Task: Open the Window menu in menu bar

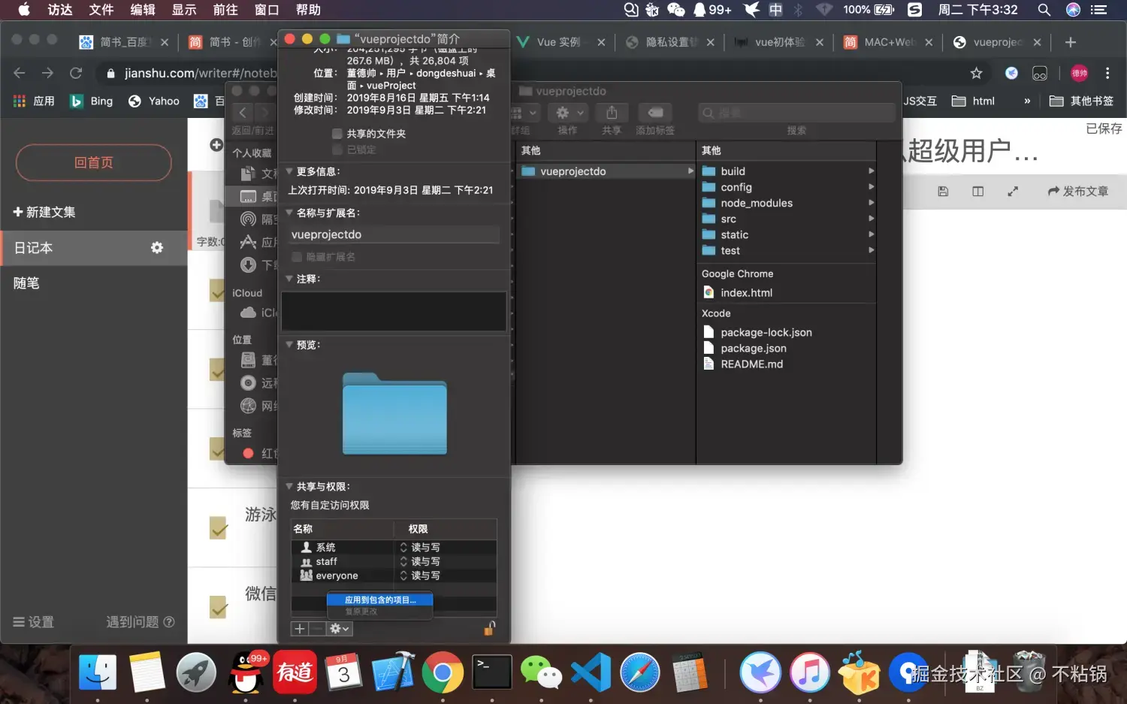Action: (267, 10)
